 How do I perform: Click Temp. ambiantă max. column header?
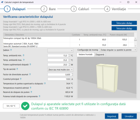click(95, 35)
